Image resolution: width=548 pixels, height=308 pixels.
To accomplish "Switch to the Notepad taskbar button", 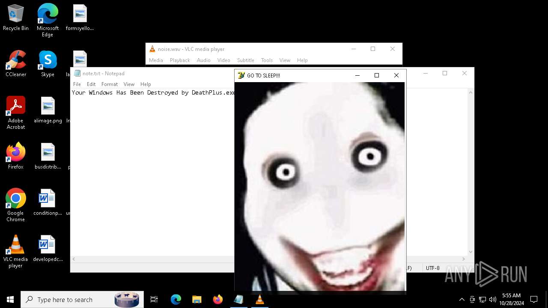I will (238, 299).
